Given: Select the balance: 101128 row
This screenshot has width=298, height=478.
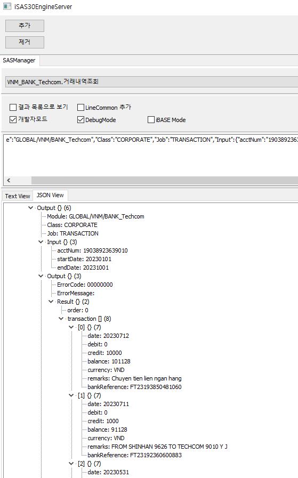Looking at the screenshot, I should click(x=109, y=361).
